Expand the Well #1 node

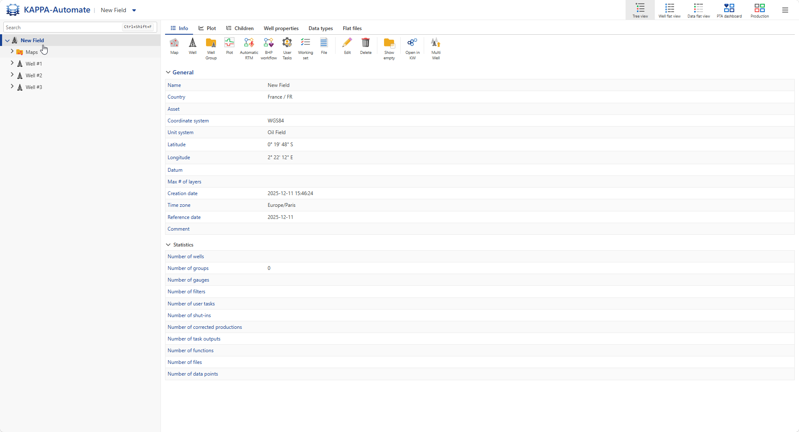point(12,63)
